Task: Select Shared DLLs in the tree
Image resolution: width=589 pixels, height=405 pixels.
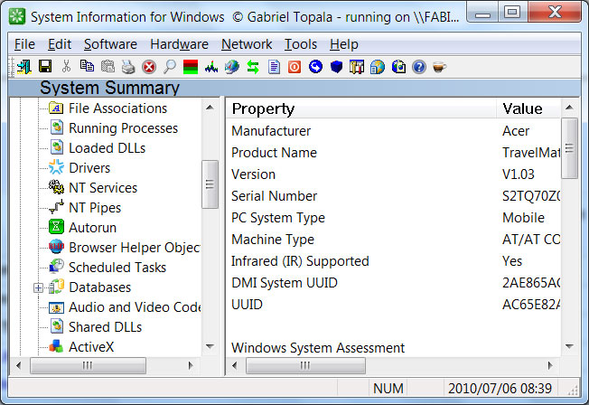Action: 105,327
